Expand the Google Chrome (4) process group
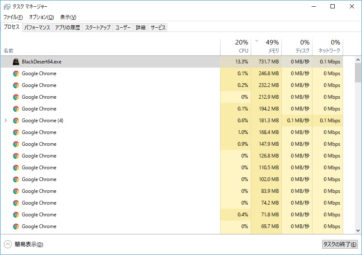The width and height of the screenshot is (362, 255). [6, 120]
